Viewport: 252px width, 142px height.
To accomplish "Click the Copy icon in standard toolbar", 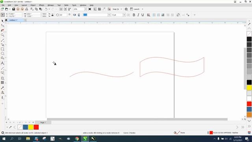I will (x=36, y=9).
